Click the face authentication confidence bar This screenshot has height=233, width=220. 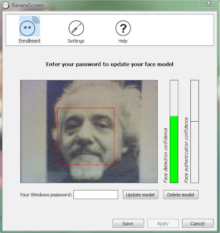click(194, 132)
